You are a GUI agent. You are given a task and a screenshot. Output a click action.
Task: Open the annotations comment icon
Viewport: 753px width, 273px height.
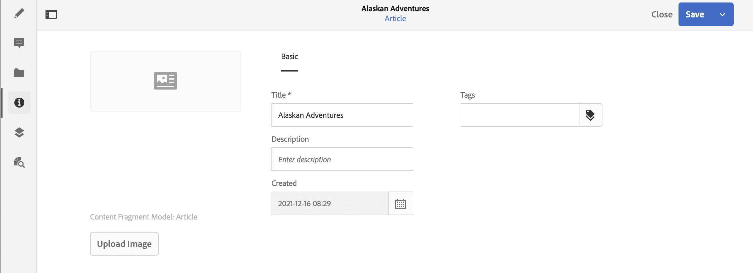(x=19, y=43)
